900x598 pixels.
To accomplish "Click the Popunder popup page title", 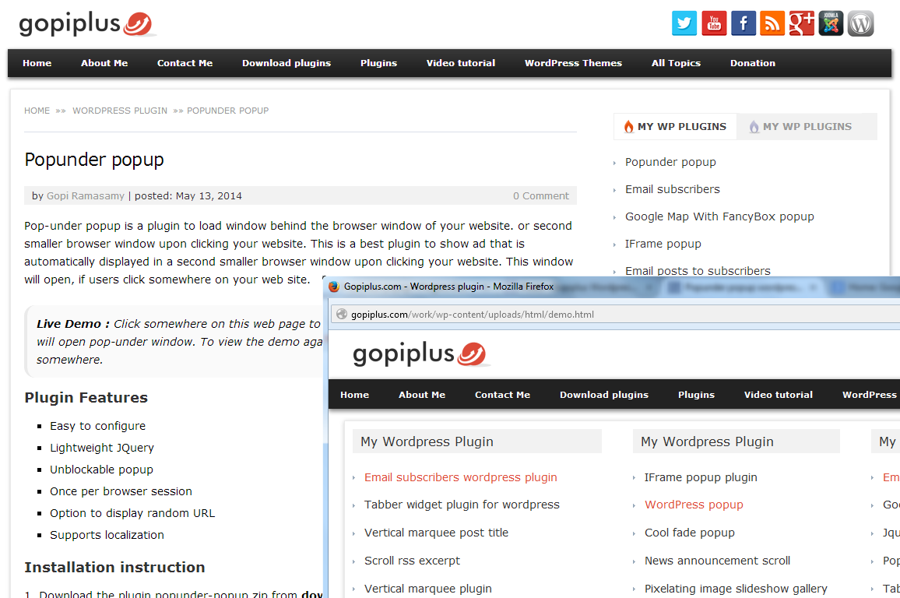I will click(94, 160).
